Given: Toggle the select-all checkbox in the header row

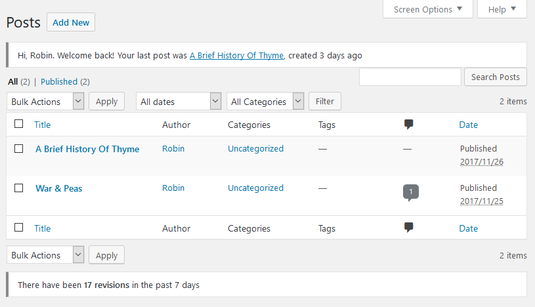Looking at the screenshot, I should pyautogui.click(x=19, y=124).
